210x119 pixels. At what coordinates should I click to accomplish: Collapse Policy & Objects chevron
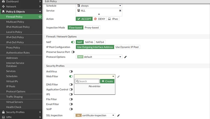point(40,11)
